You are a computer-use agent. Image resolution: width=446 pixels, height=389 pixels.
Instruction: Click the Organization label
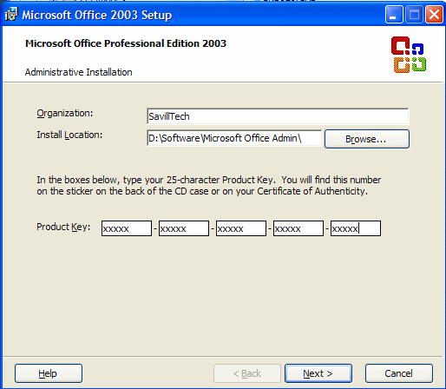pos(65,113)
